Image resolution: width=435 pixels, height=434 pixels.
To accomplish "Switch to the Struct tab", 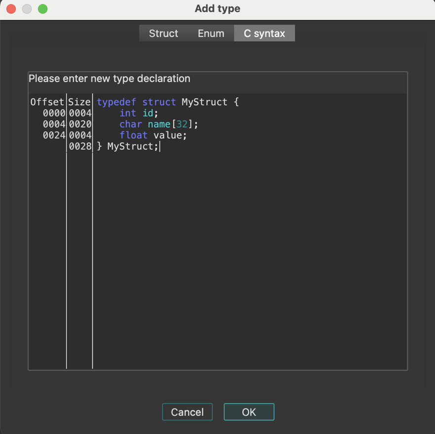I will click(163, 33).
